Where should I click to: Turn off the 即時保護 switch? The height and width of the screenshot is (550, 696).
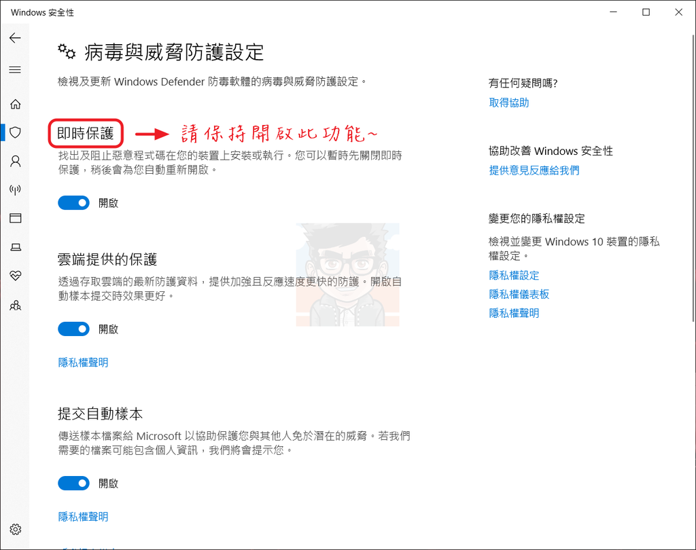73,202
